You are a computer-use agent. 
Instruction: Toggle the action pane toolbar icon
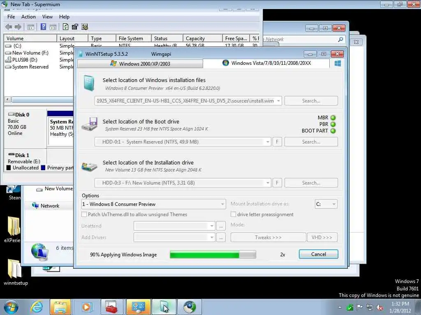(53, 27)
